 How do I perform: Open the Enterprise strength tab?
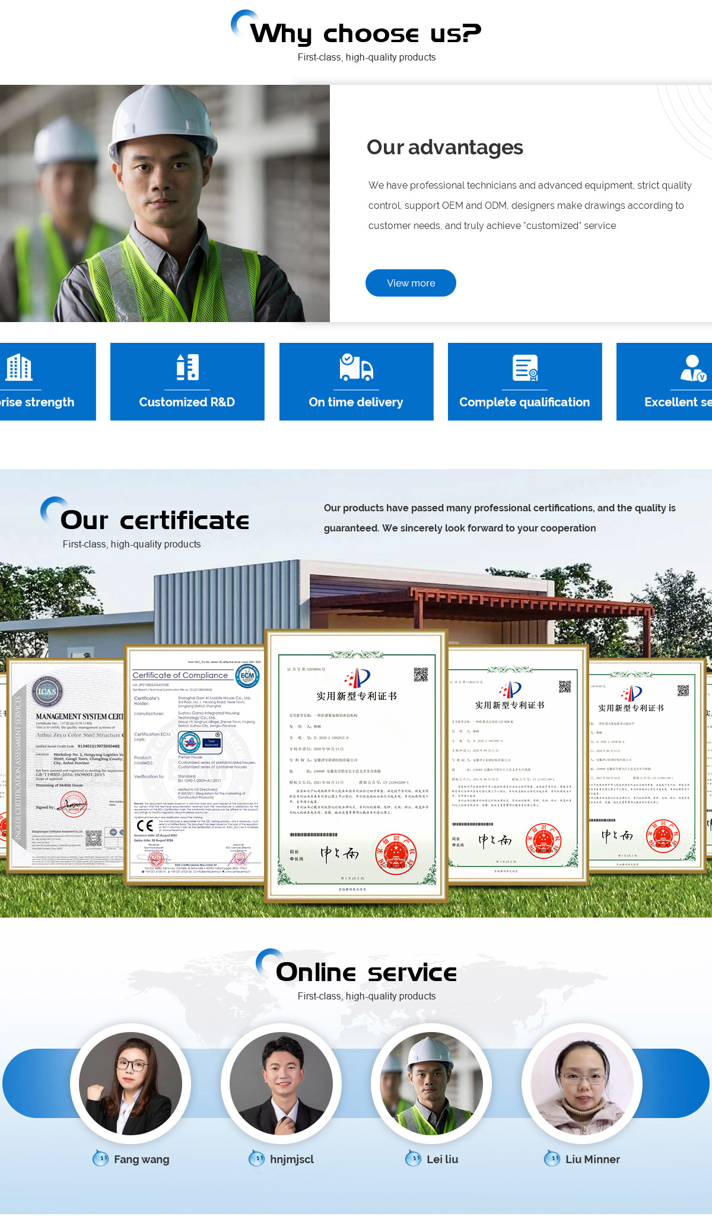tap(47, 381)
